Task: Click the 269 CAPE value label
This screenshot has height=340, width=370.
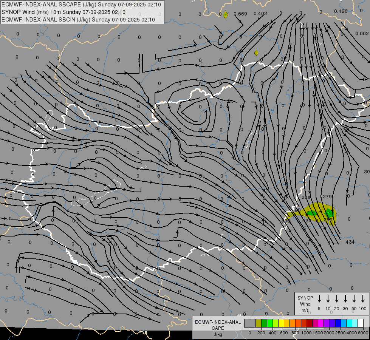Action: tap(328, 219)
